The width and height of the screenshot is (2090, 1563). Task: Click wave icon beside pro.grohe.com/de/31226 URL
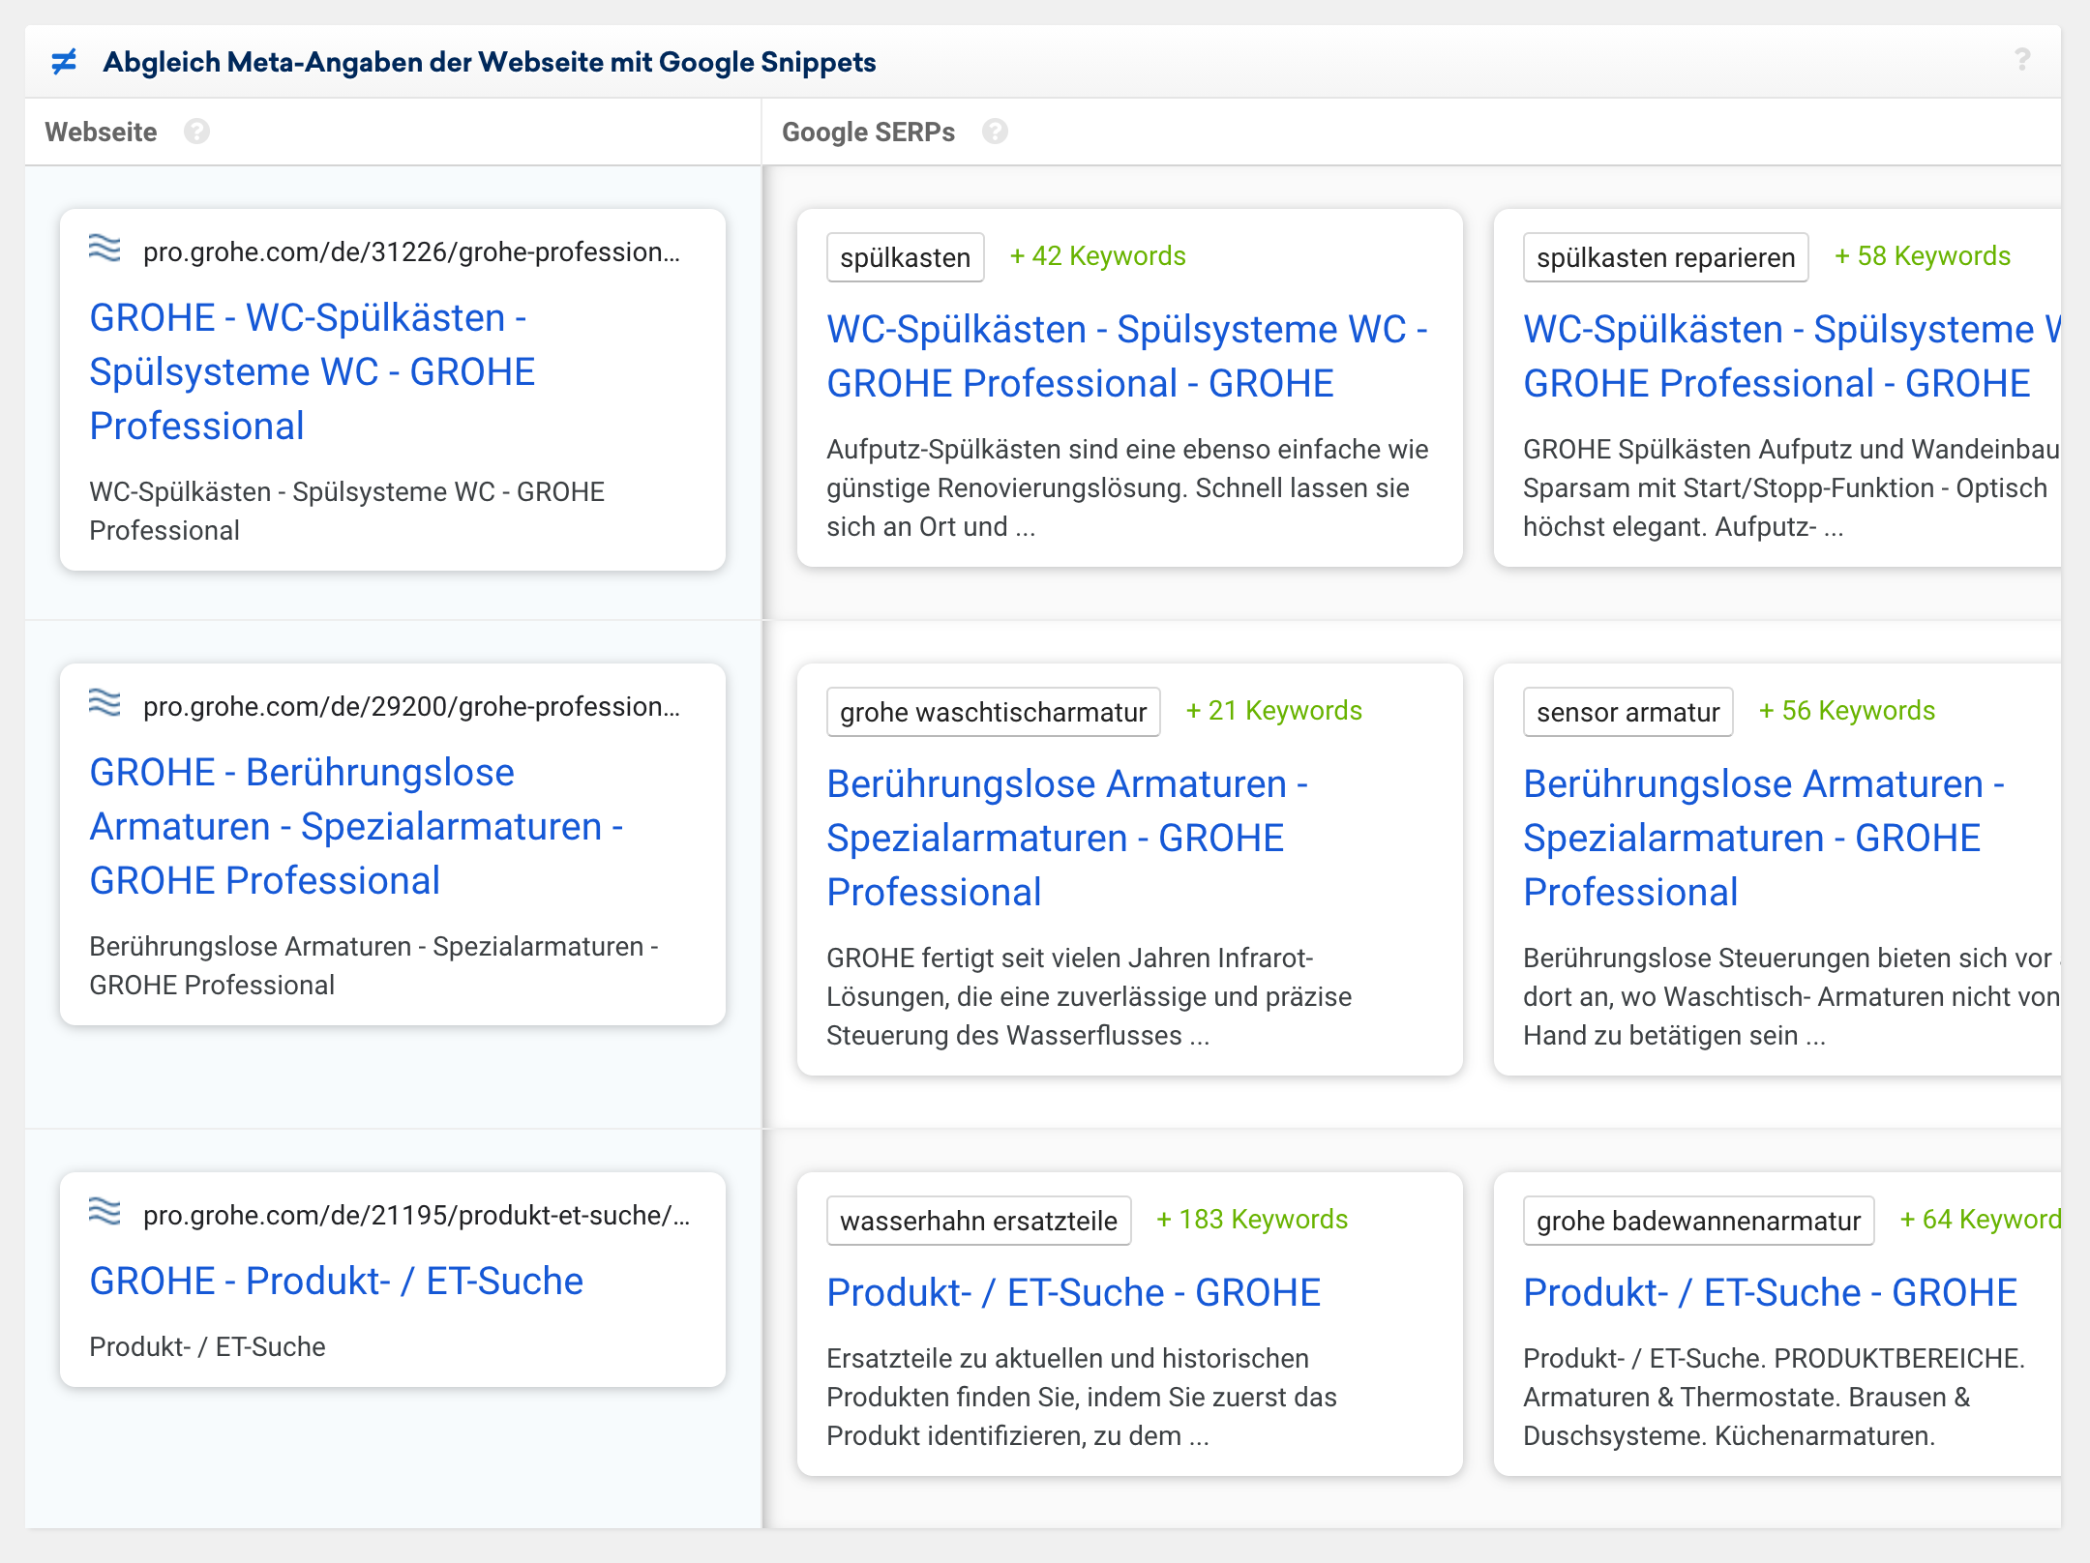click(104, 249)
